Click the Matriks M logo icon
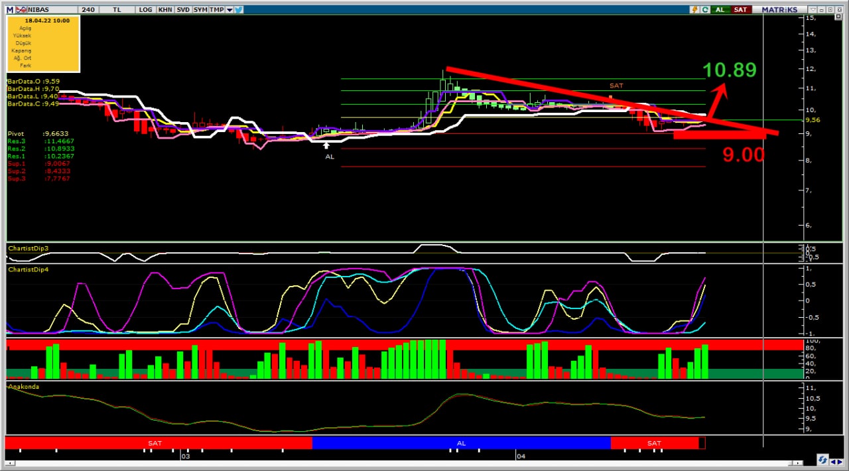The height and width of the screenshot is (471, 849). pyautogui.click(x=9, y=10)
